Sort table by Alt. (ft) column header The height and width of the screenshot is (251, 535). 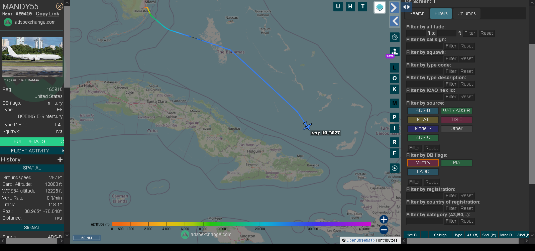point(472,235)
